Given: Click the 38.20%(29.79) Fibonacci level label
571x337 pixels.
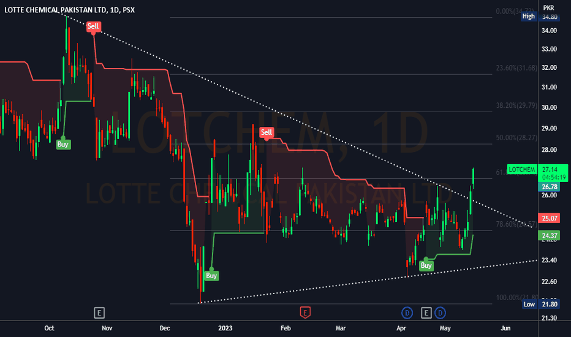Looking at the screenshot, I should coord(516,105).
